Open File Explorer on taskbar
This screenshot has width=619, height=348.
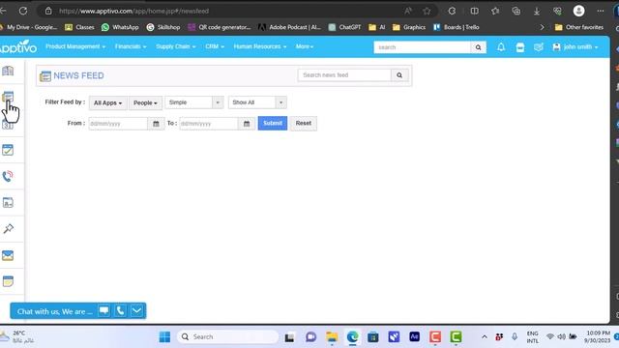[332, 337]
